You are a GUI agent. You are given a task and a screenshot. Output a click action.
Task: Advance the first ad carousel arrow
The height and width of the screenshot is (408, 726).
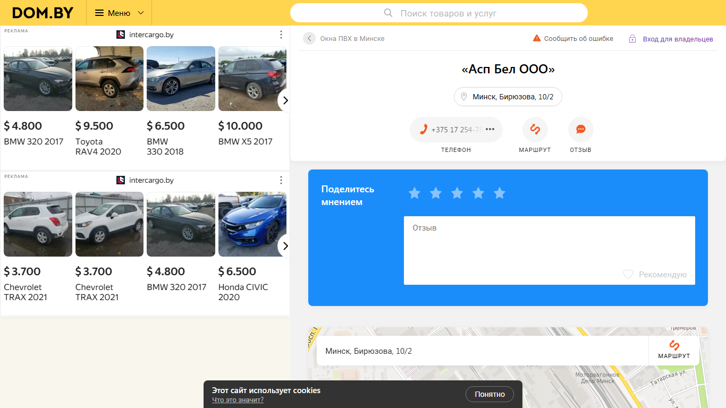tap(285, 100)
